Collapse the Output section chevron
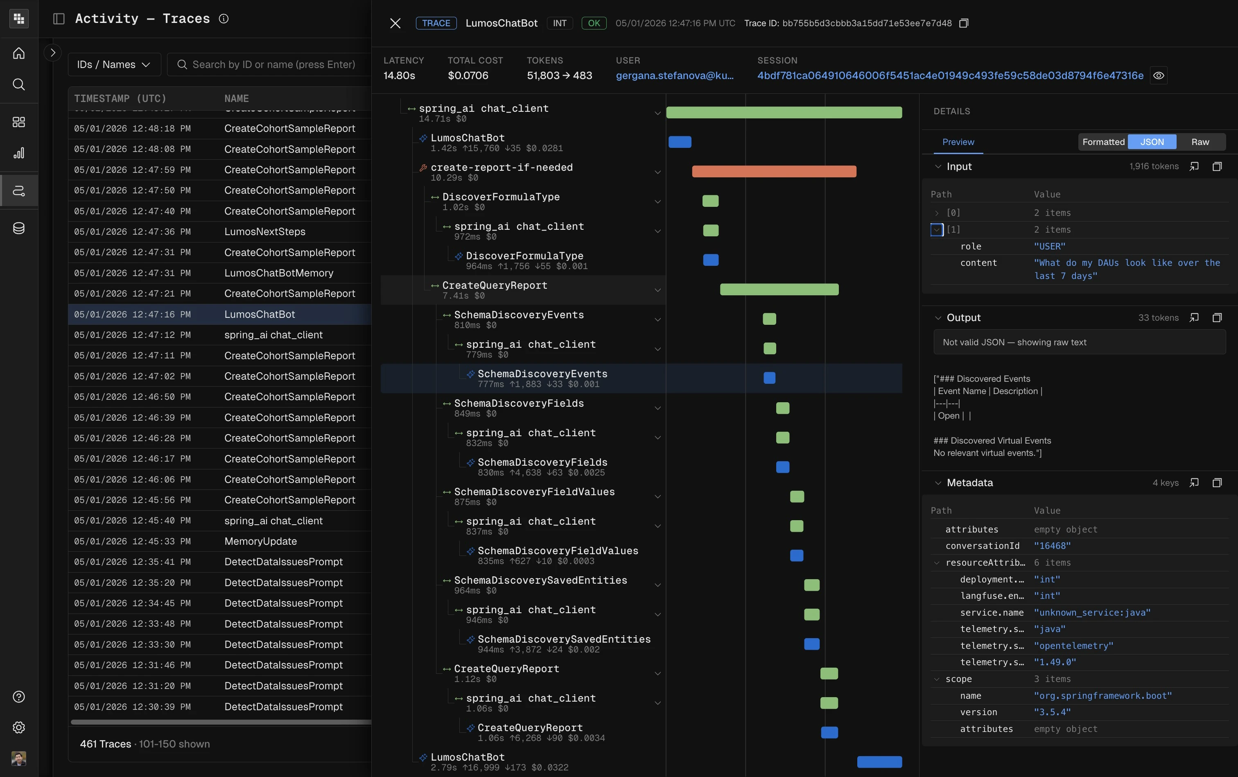This screenshot has height=777, width=1238. click(938, 317)
